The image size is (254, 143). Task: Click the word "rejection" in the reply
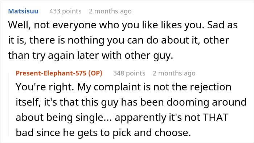[210, 87]
